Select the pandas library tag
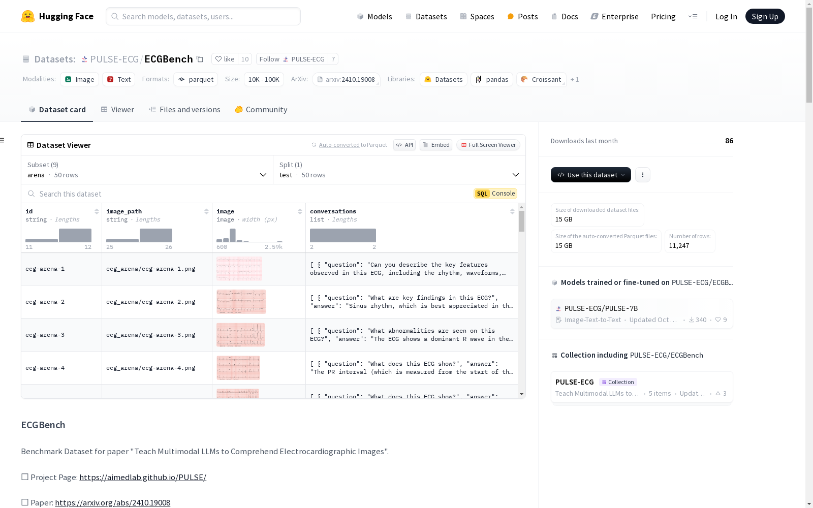 (x=492, y=79)
